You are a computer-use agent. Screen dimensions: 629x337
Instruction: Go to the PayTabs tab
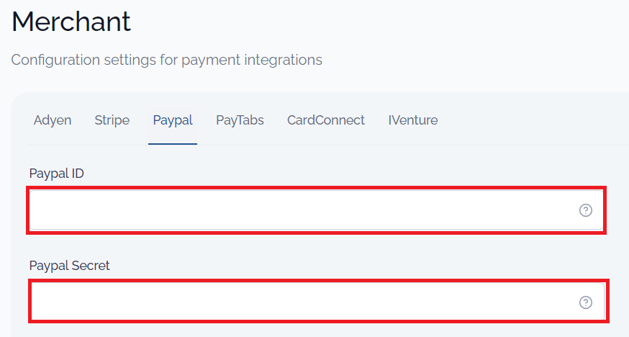click(240, 120)
